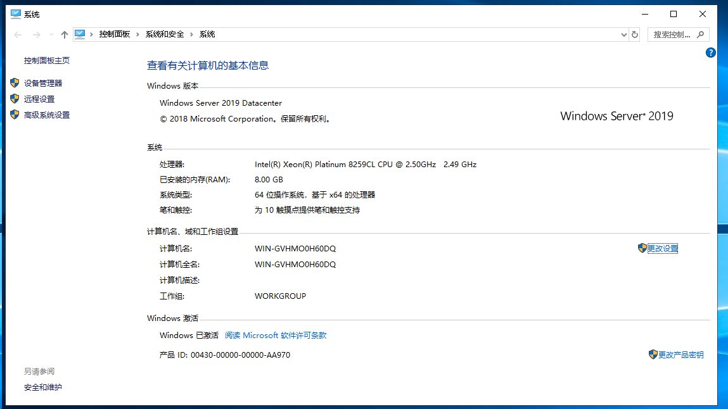The image size is (728, 409).
Task: Expand the chevron after 系统和安全 breadcrumb
Action: (x=191, y=34)
